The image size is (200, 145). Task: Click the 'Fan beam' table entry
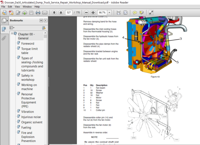tap(101, 88)
